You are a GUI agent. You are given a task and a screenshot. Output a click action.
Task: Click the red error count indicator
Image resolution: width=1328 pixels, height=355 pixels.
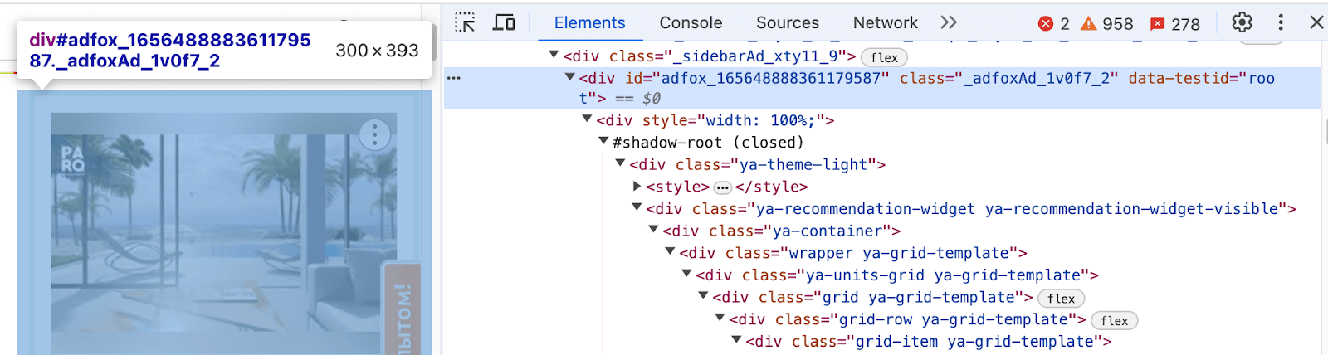tap(1054, 23)
